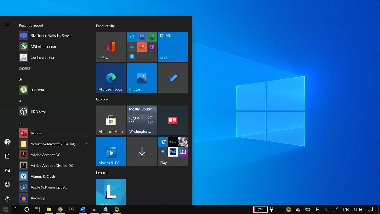Screen dimensions: 380x214
Task: Open Pictures from Start sidebar
Action: point(7,171)
